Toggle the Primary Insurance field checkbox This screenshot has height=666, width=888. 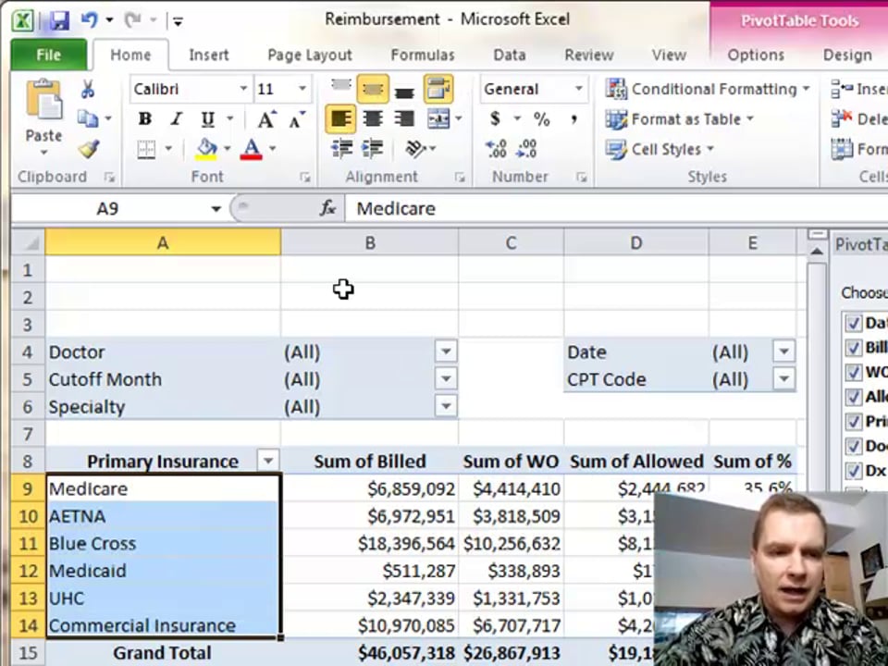tap(854, 422)
